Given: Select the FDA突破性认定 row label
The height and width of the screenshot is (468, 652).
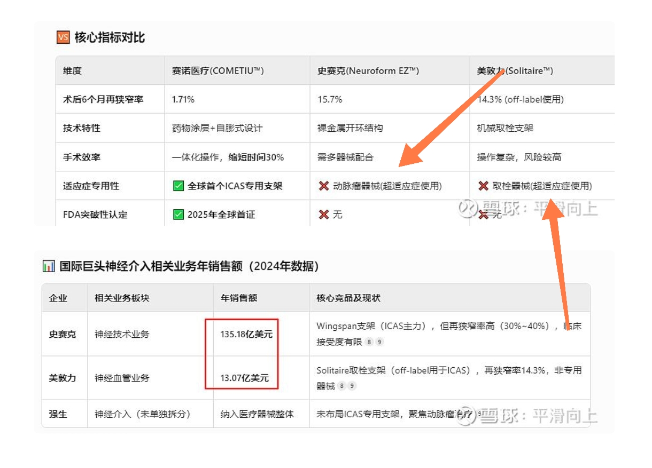Looking at the screenshot, I should pos(95,215).
